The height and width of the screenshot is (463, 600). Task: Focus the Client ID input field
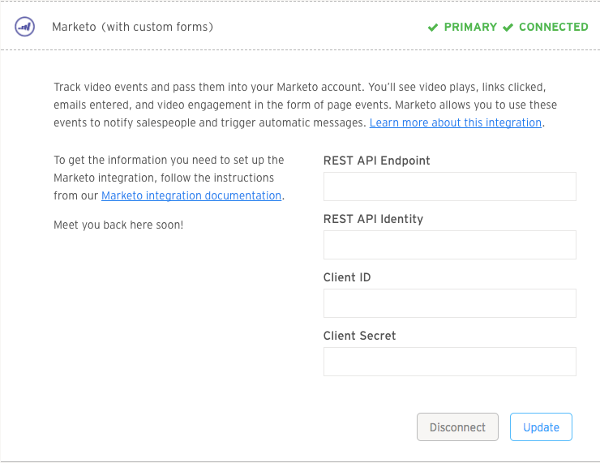pos(450,303)
